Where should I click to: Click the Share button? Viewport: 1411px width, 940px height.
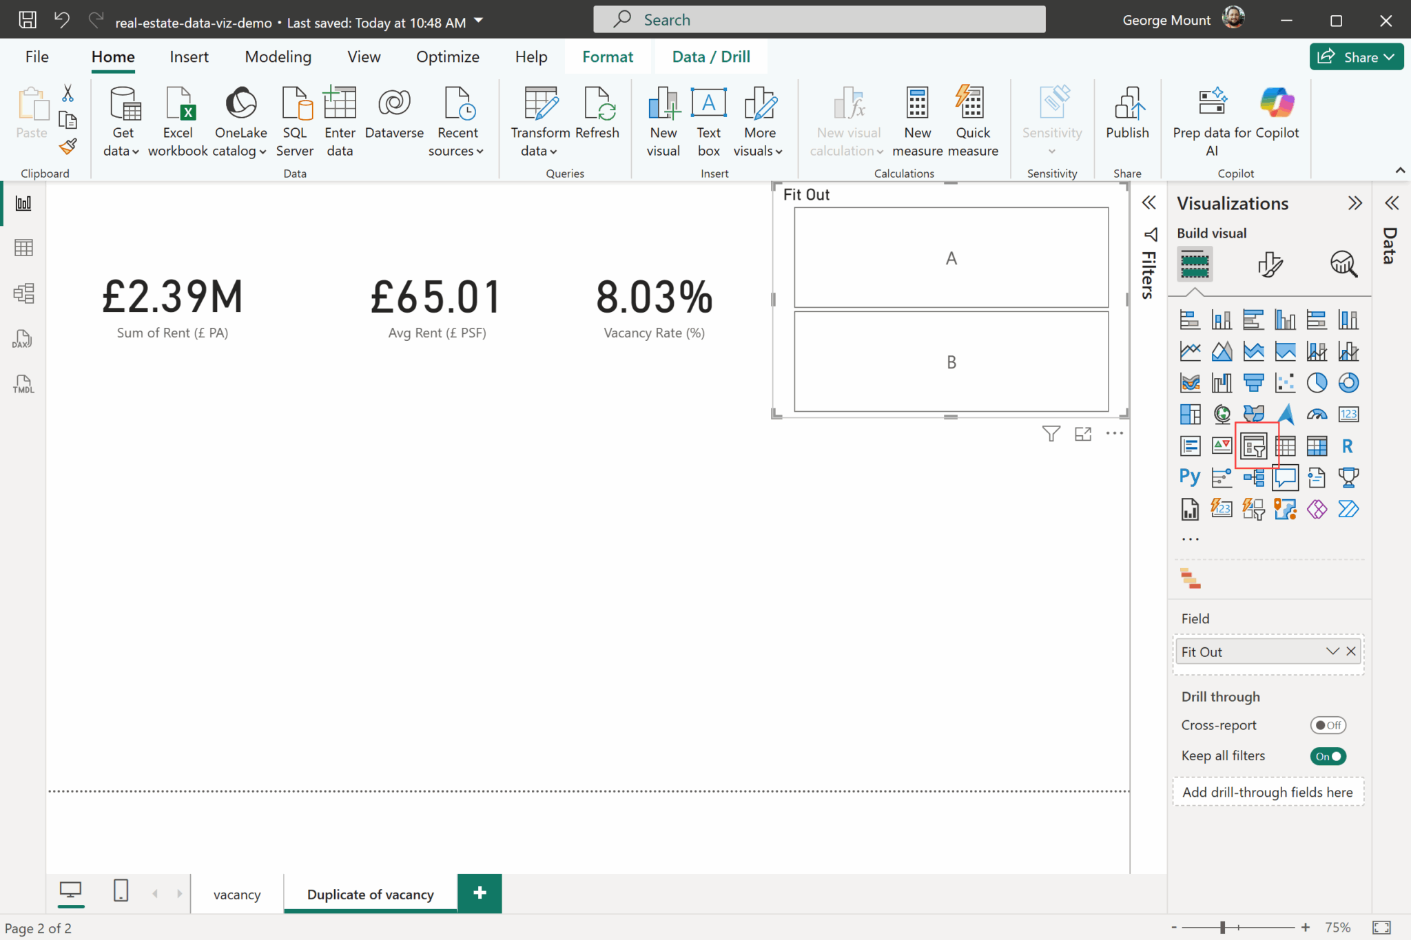1355,57
